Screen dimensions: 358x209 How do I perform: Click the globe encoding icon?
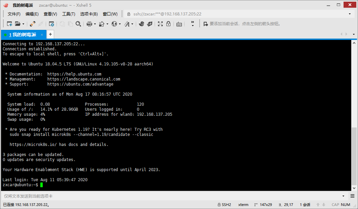pyautogui.click(x=114, y=24)
